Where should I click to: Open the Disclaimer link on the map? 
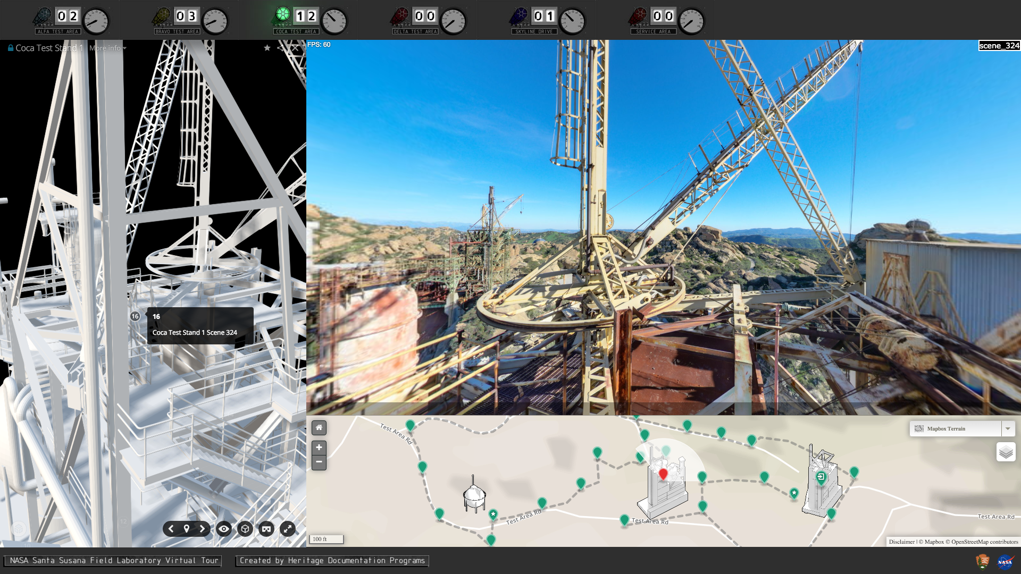902,542
